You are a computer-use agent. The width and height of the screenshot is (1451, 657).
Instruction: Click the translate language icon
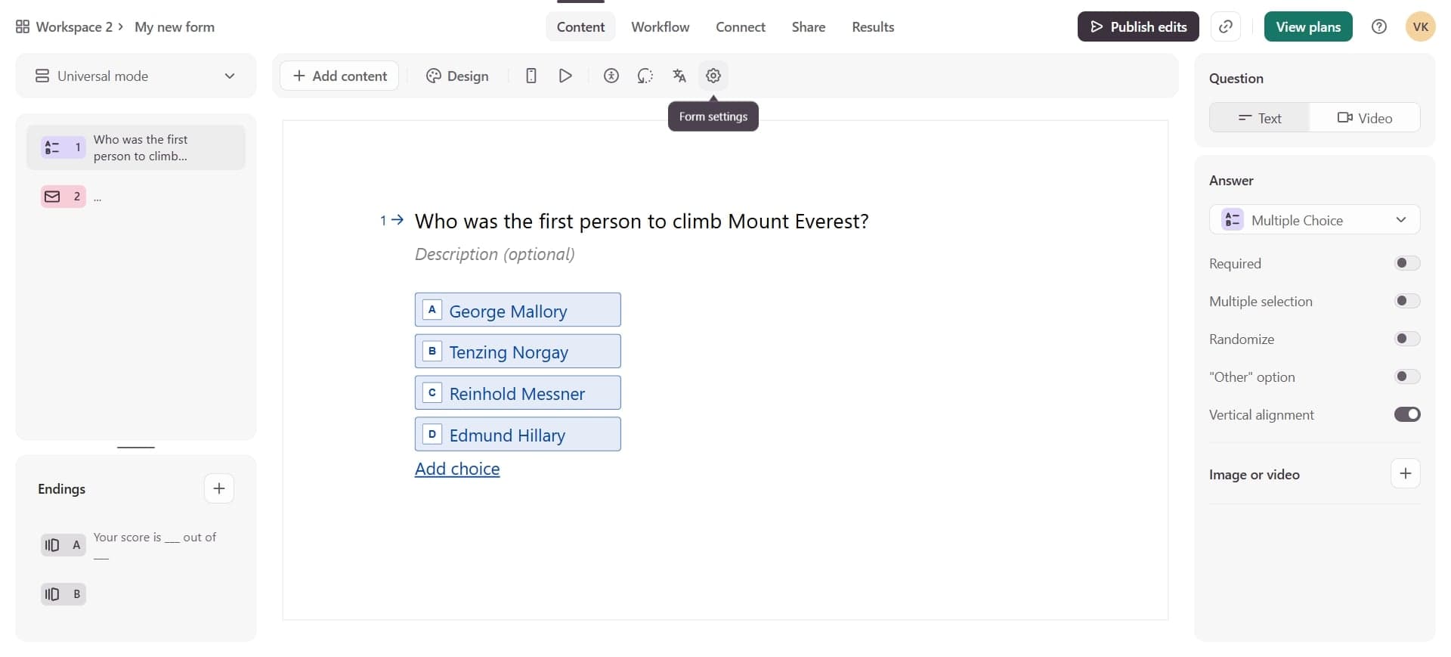679,76
